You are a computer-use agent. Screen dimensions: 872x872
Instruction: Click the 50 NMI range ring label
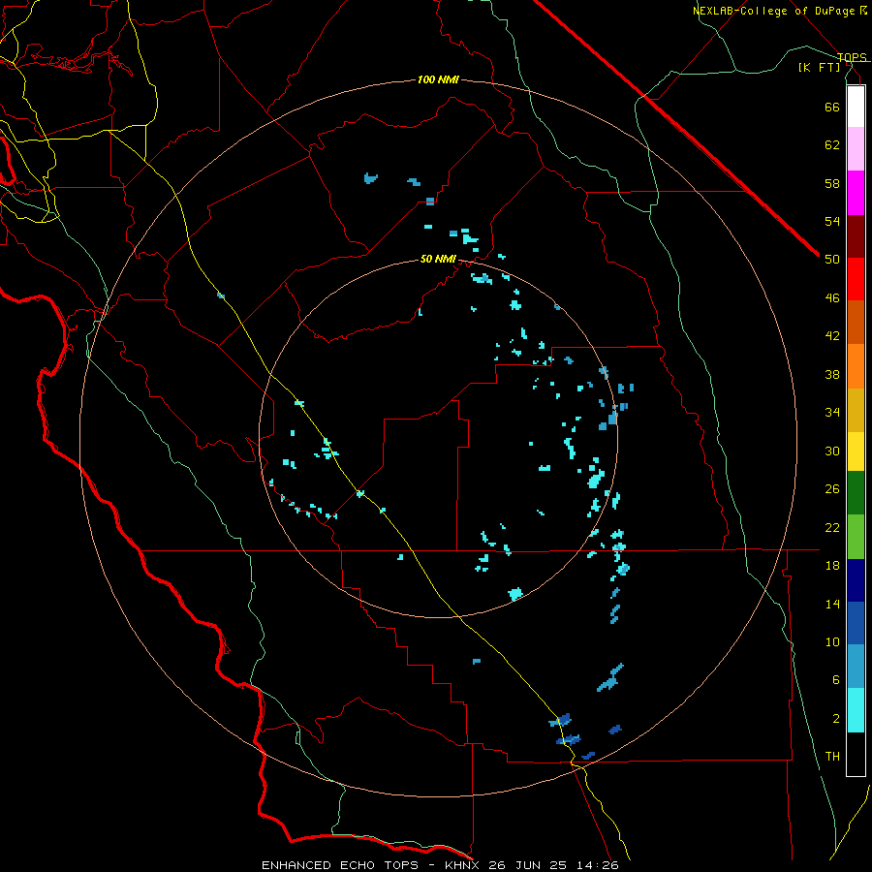(438, 259)
